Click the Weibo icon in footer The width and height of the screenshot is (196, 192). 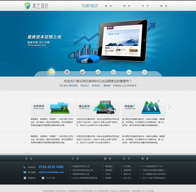[25, 178]
